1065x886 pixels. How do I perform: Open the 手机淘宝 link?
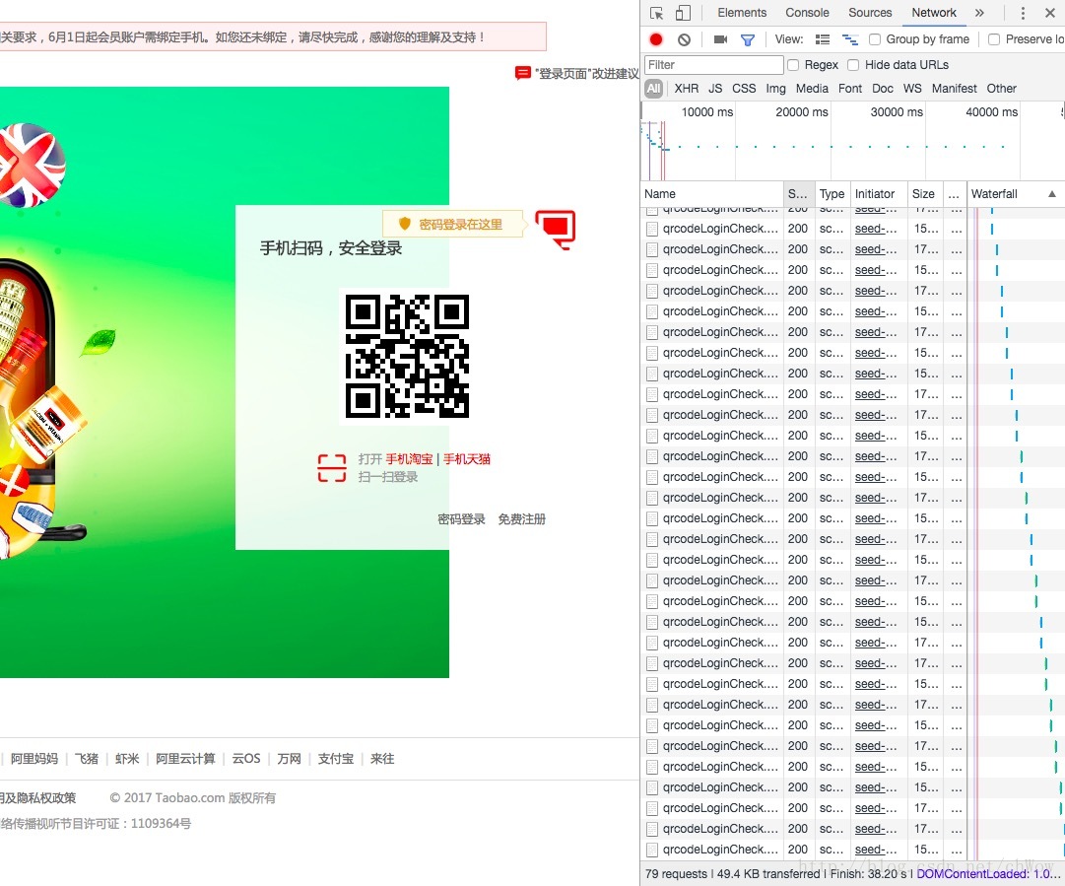pos(409,459)
